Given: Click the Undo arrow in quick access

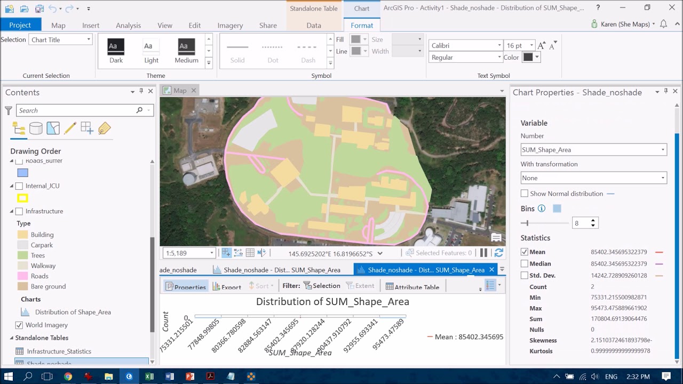Looking at the screenshot, I should 52,9.
